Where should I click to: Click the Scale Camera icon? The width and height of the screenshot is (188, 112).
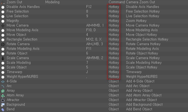[x=3, y=58]
